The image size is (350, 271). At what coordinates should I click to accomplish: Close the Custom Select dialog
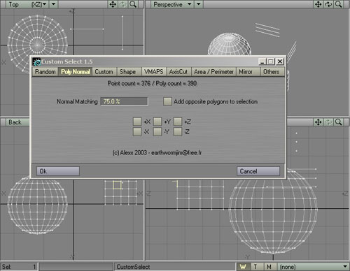coord(280,61)
